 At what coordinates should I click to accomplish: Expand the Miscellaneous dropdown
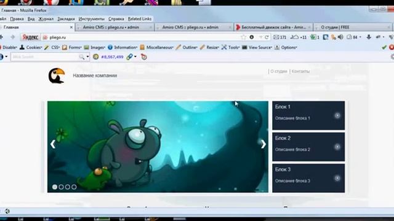tap(156, 47)
